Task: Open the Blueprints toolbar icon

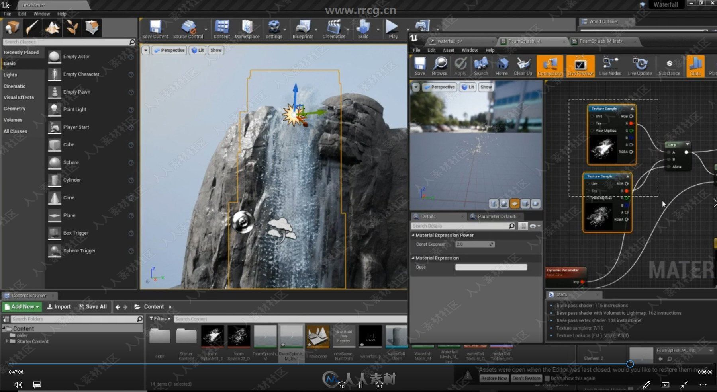Action: click(303, 29)
